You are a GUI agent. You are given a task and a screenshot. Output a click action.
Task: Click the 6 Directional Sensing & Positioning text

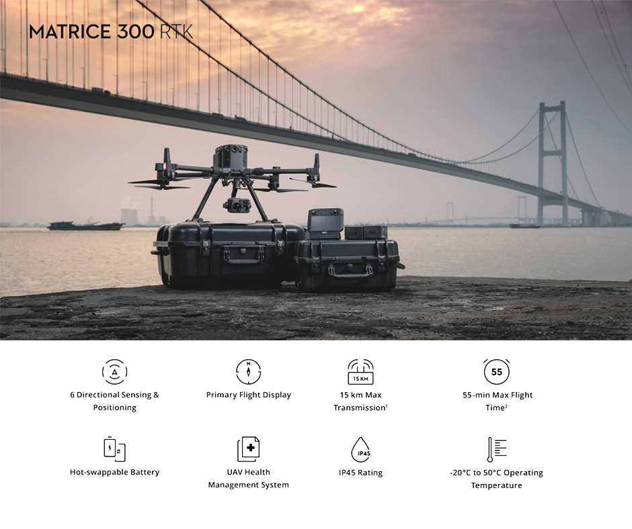tap(114, 401)
